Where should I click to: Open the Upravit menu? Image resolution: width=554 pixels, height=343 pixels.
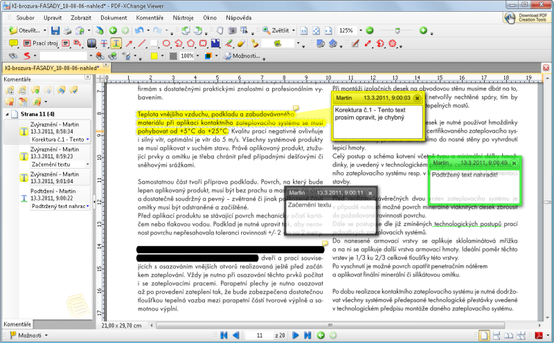(x=53, y=18)
